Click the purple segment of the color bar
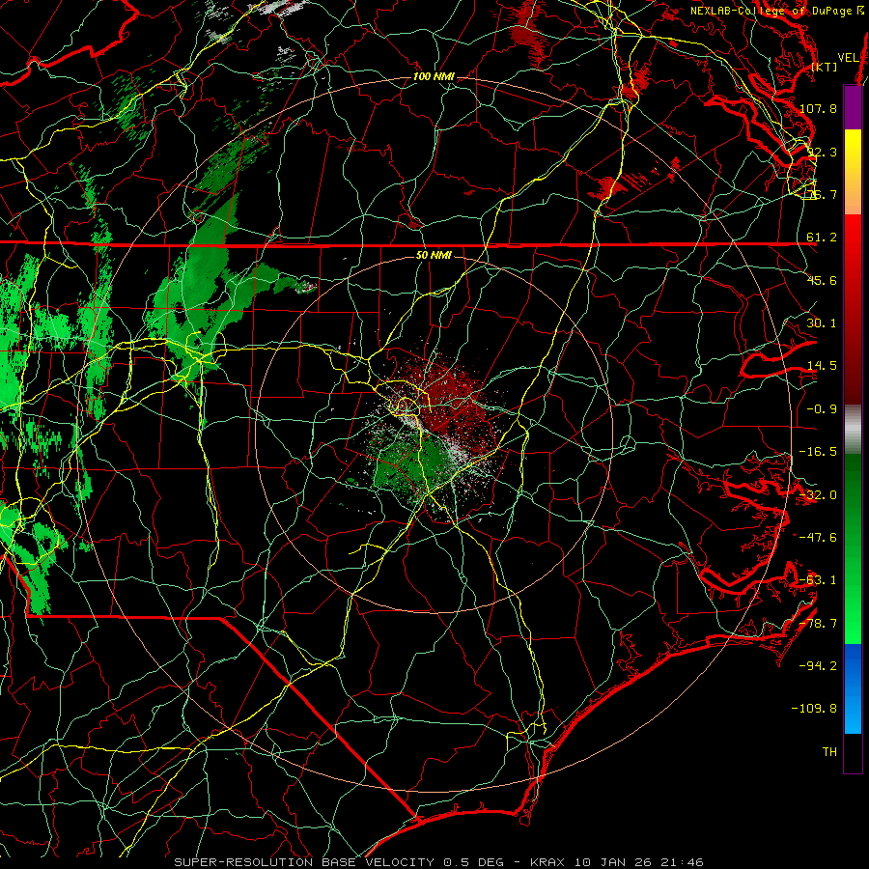The width and height of the screenshot is (869, 869). [x=853, y=107]
